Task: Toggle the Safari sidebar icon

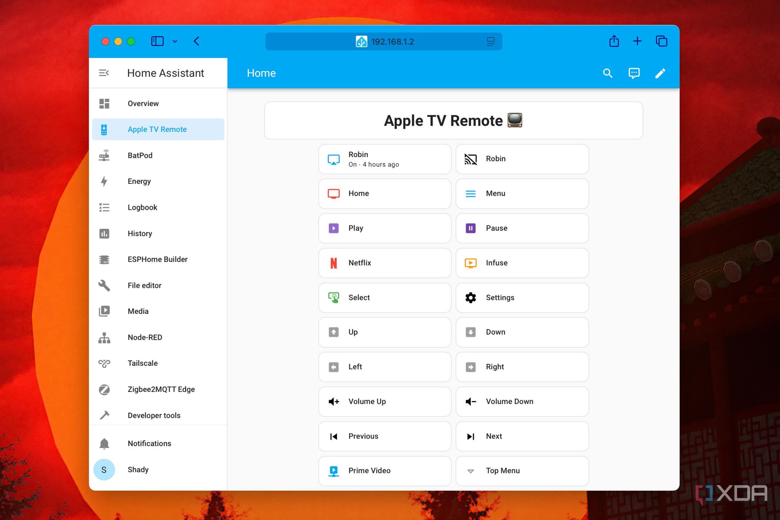Action: point(157,41)
